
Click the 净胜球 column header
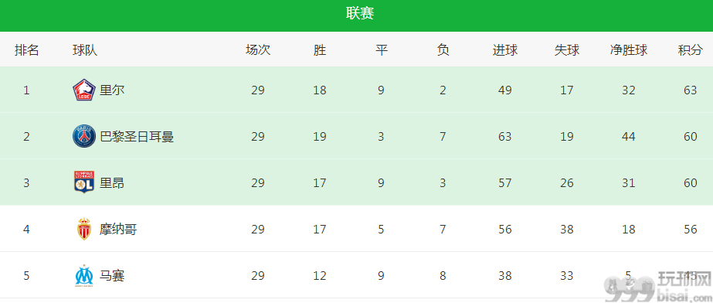[x=629, y=50]
